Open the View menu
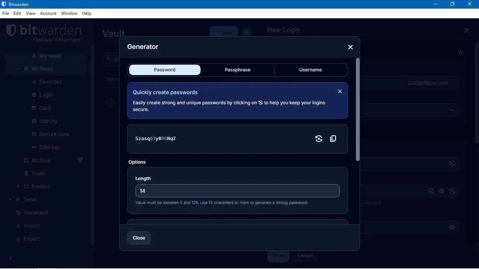 31,13
